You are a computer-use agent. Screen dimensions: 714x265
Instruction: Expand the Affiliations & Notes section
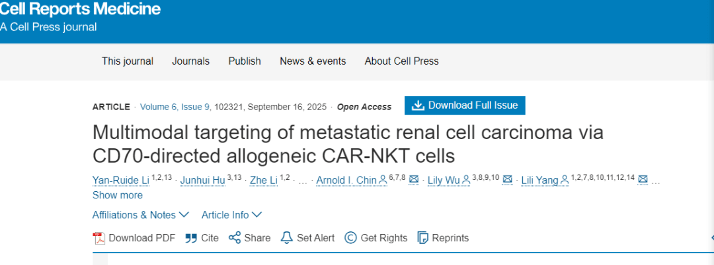coord(141,215)
